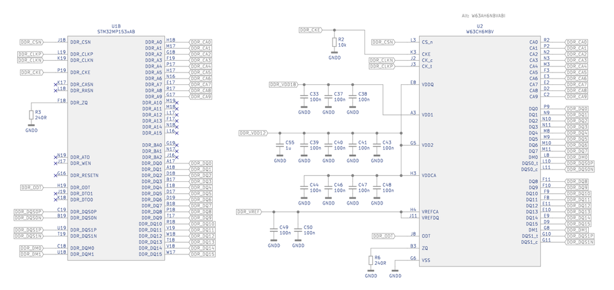Click no-connect marker on pin G19 DDR_BA0
The width and height of the screenshot is (614, 290).
176,145
